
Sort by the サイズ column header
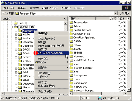pyautogui.click(x=106, y=18)
